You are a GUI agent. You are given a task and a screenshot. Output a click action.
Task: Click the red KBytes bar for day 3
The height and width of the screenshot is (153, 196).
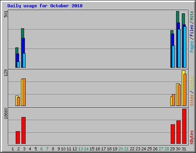23,130
